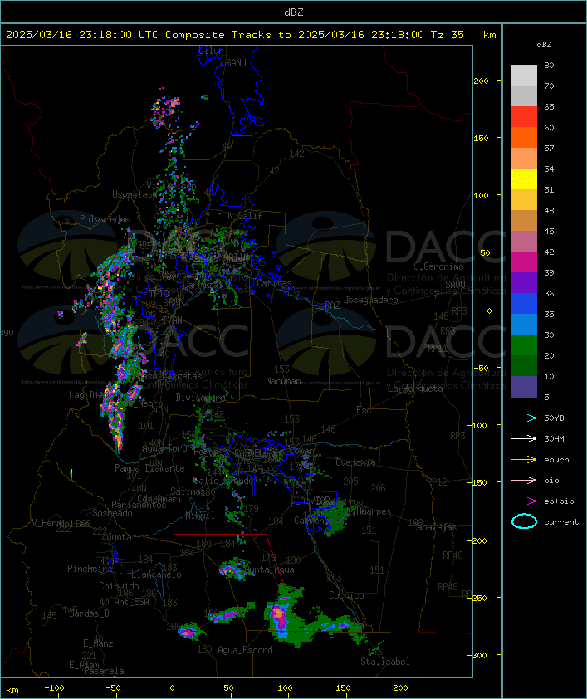Screen dimensions: 587x699
Task: Pick the magenta swatch above 39
Action: click(524, 262)
